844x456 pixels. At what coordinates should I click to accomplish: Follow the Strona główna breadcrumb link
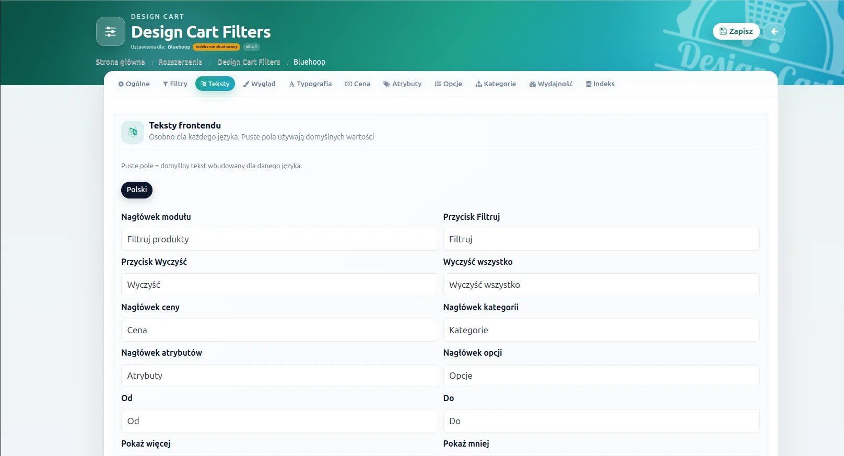[120, 62]
